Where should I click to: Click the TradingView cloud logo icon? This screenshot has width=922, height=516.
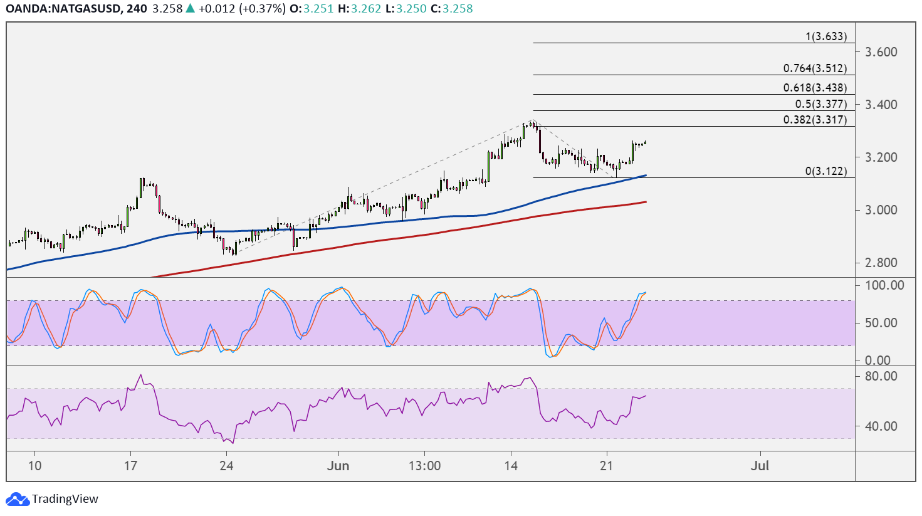[18, 499]
